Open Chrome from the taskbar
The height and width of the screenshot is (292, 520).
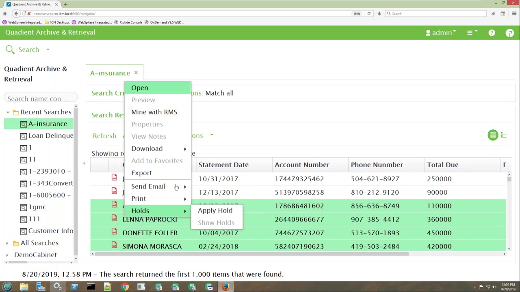coord(125,287)
